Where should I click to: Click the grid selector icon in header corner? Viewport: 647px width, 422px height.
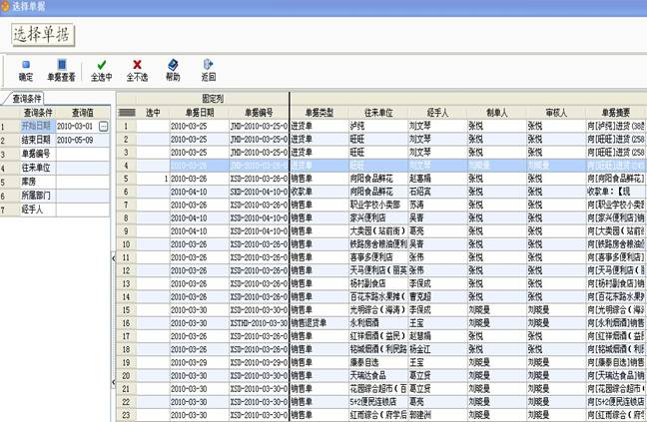127,112
